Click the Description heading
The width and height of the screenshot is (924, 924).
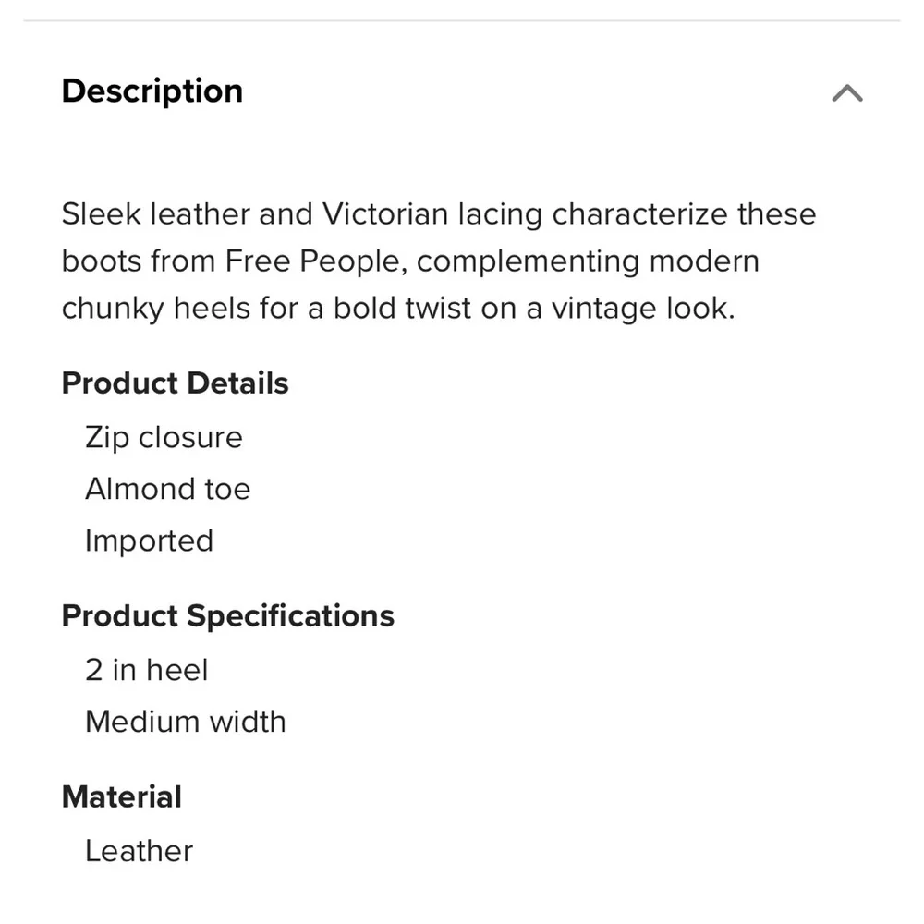point(152,91)
